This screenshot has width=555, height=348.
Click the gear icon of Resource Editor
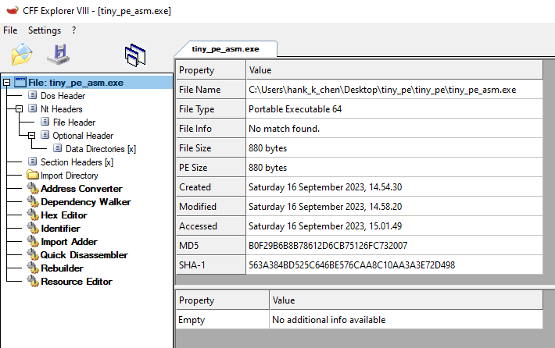33,281
